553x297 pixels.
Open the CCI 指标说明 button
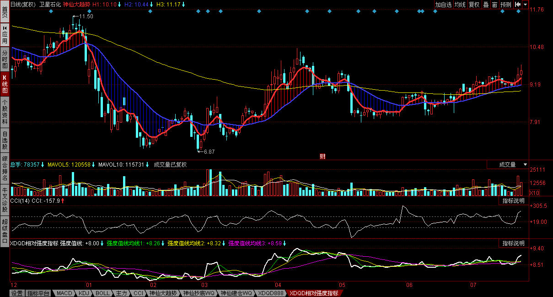[513, 200]
